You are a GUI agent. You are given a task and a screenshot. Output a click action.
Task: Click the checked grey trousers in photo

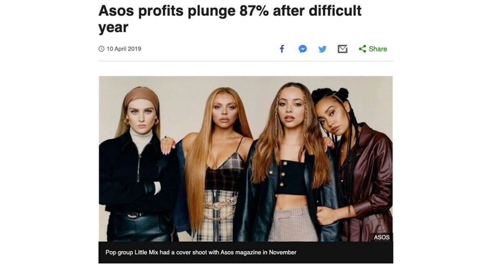292,224
